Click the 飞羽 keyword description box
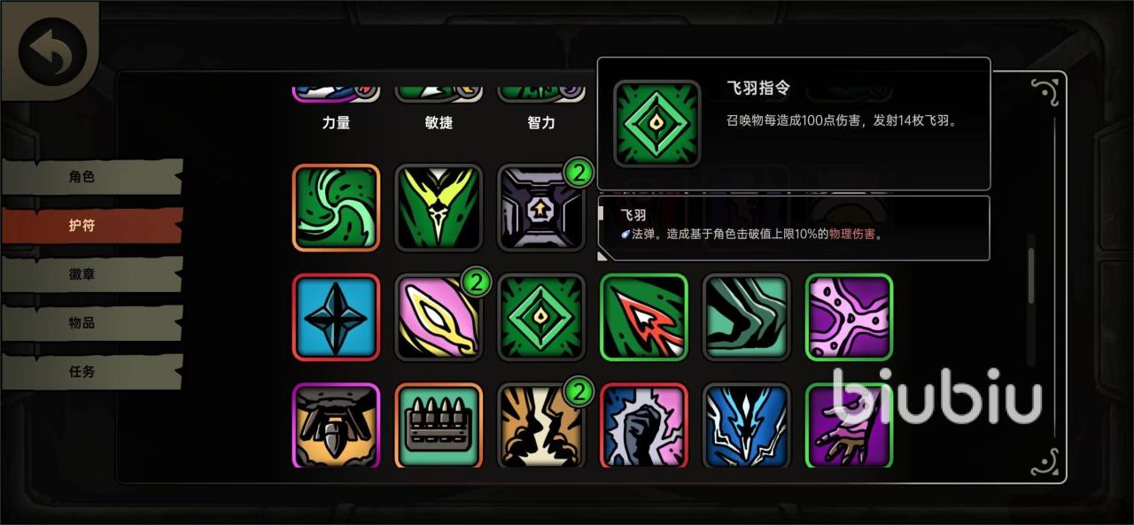The image size is (1134, 525). point(794,228)
